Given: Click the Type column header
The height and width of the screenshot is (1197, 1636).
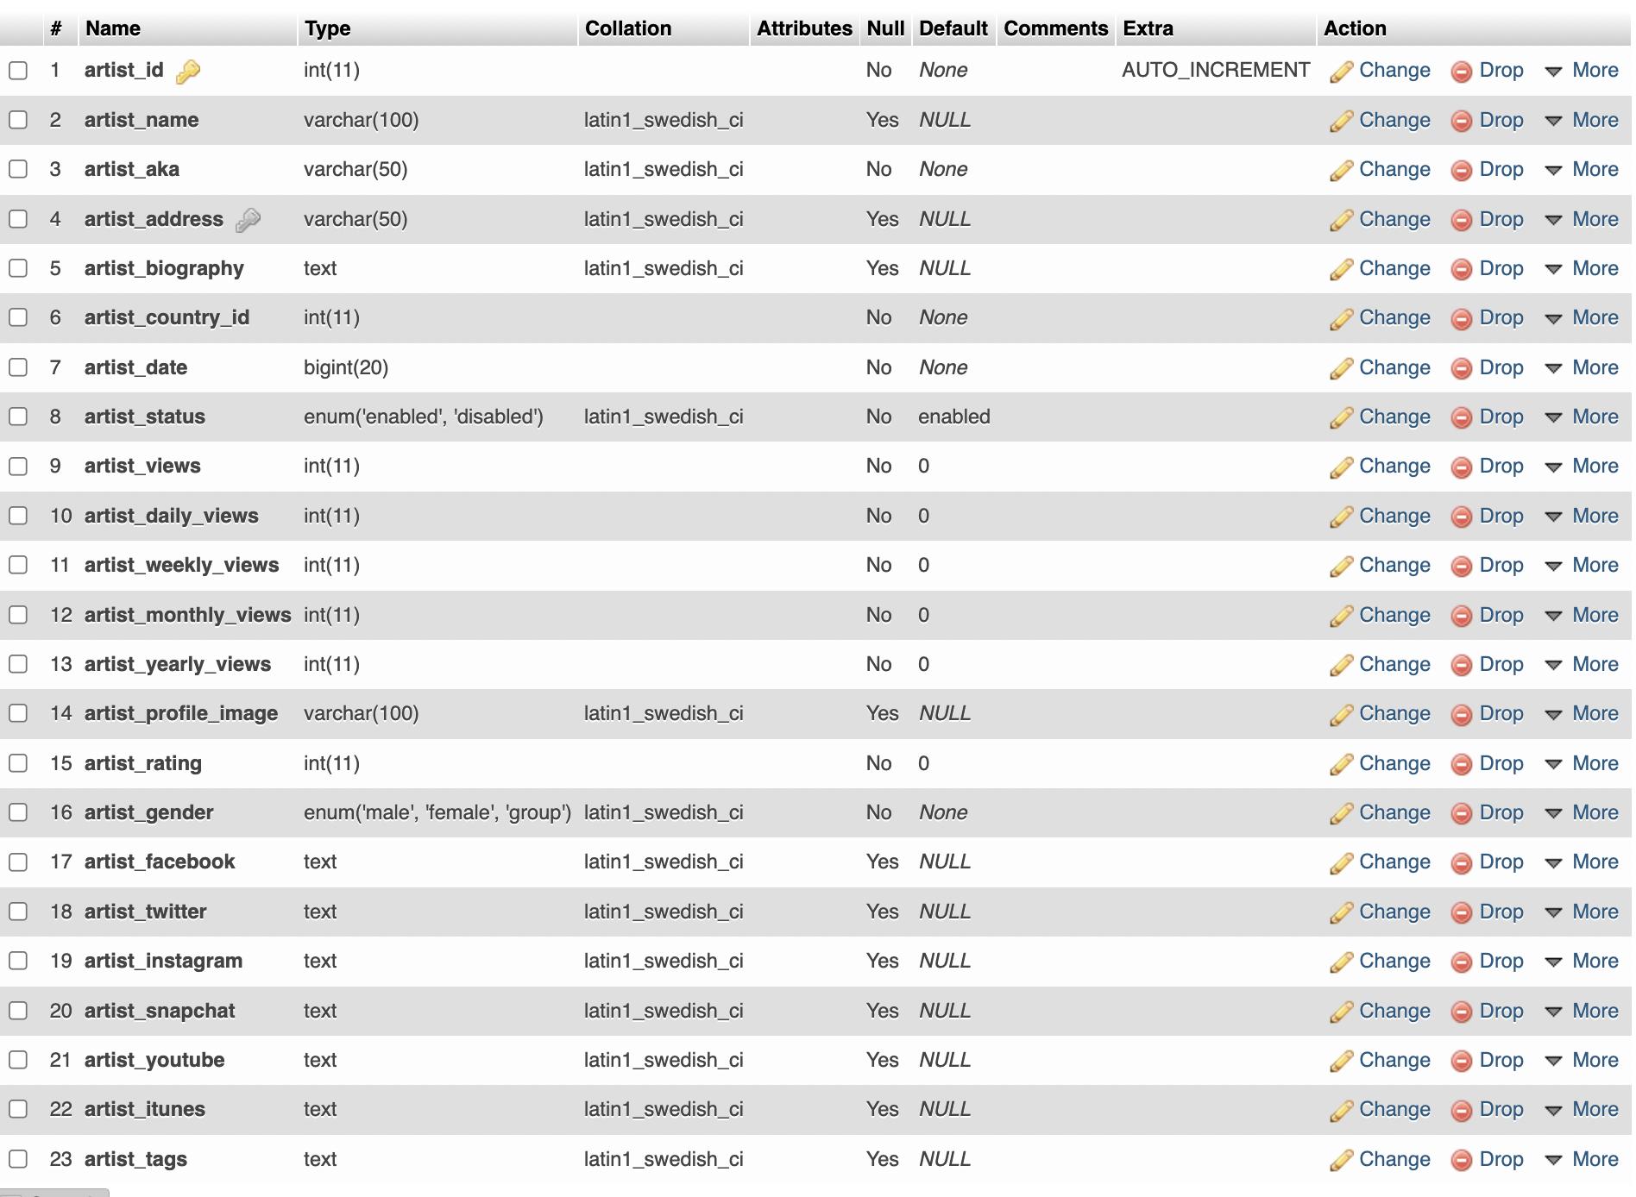Looking at the screenshot, I should click(x=327, y=28).
